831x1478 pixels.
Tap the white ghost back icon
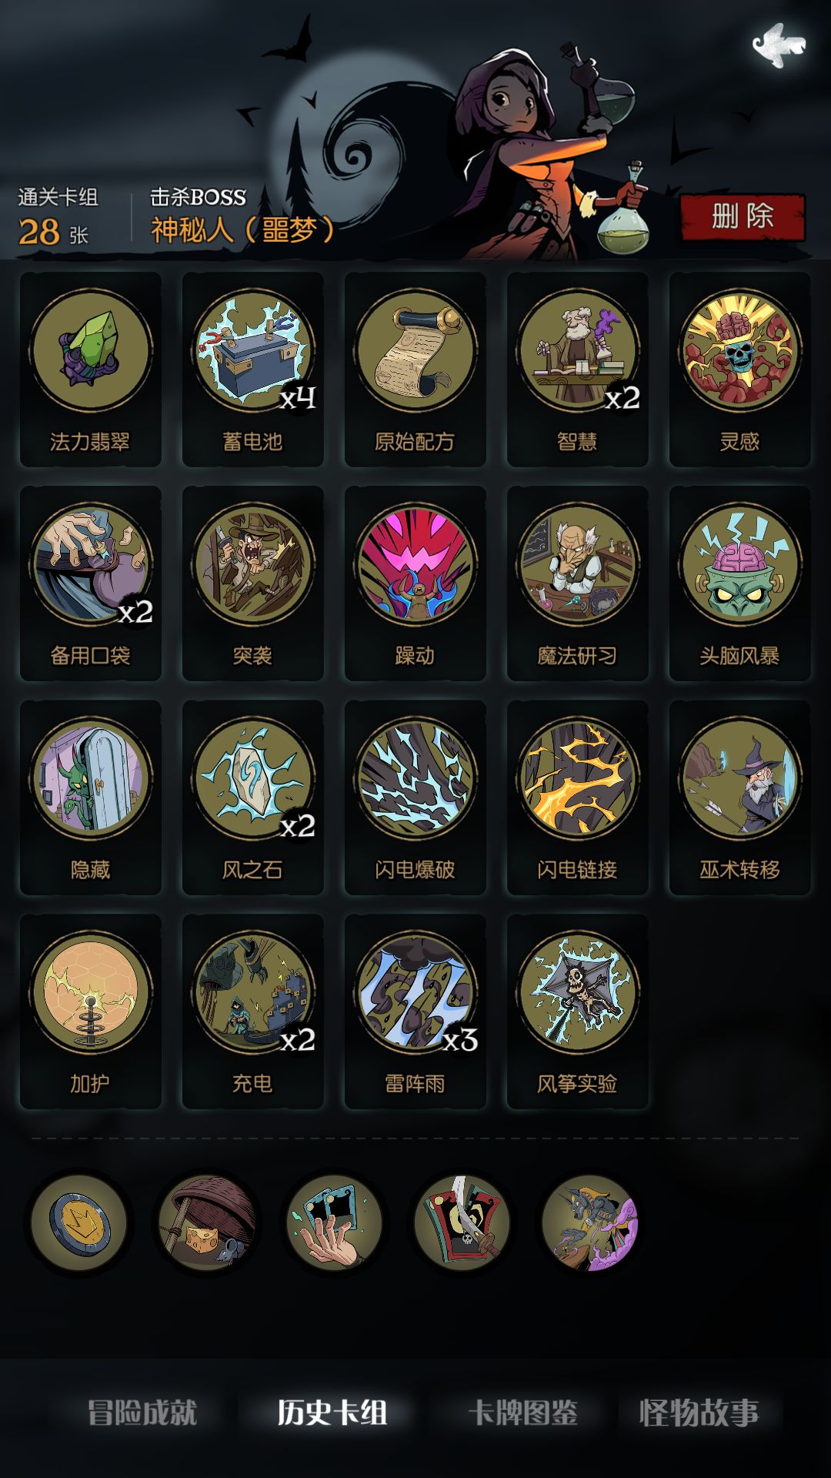click(x=779, y=45)
